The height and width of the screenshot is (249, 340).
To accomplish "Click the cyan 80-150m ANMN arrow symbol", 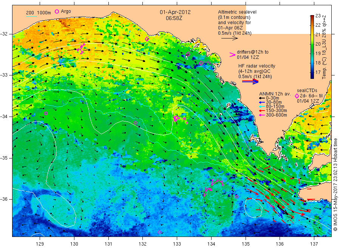I will pyautogui.click(x=262, y=106).
